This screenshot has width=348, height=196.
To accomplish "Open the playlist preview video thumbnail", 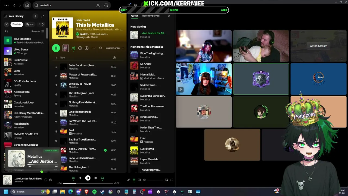I will click(66, 48).
